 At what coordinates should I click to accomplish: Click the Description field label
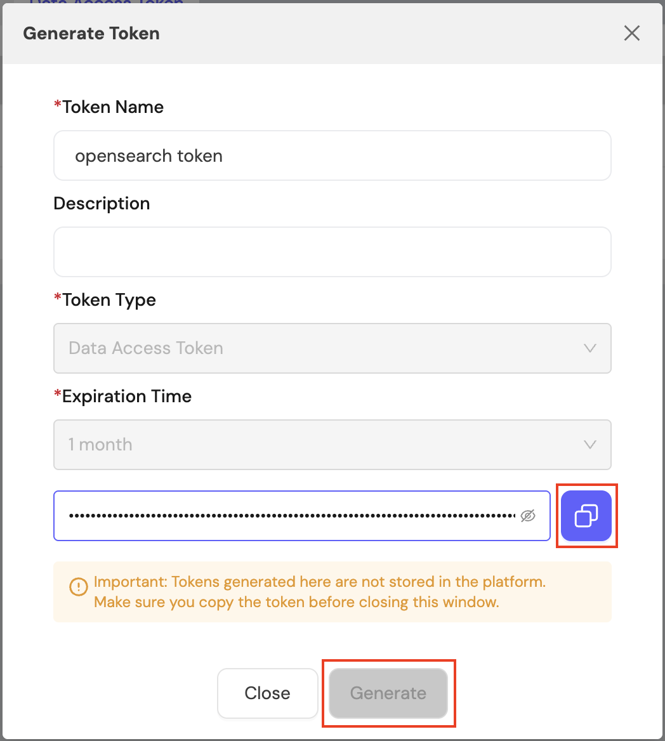click(102, 203)
